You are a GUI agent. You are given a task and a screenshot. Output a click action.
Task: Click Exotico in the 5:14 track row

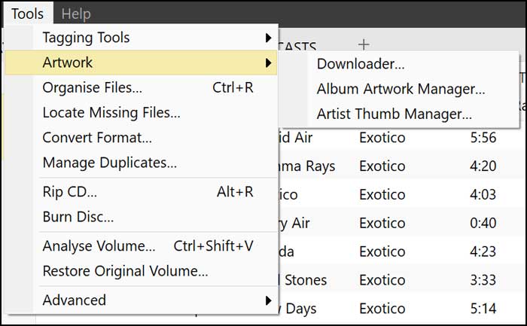click(x=383, y=309)
